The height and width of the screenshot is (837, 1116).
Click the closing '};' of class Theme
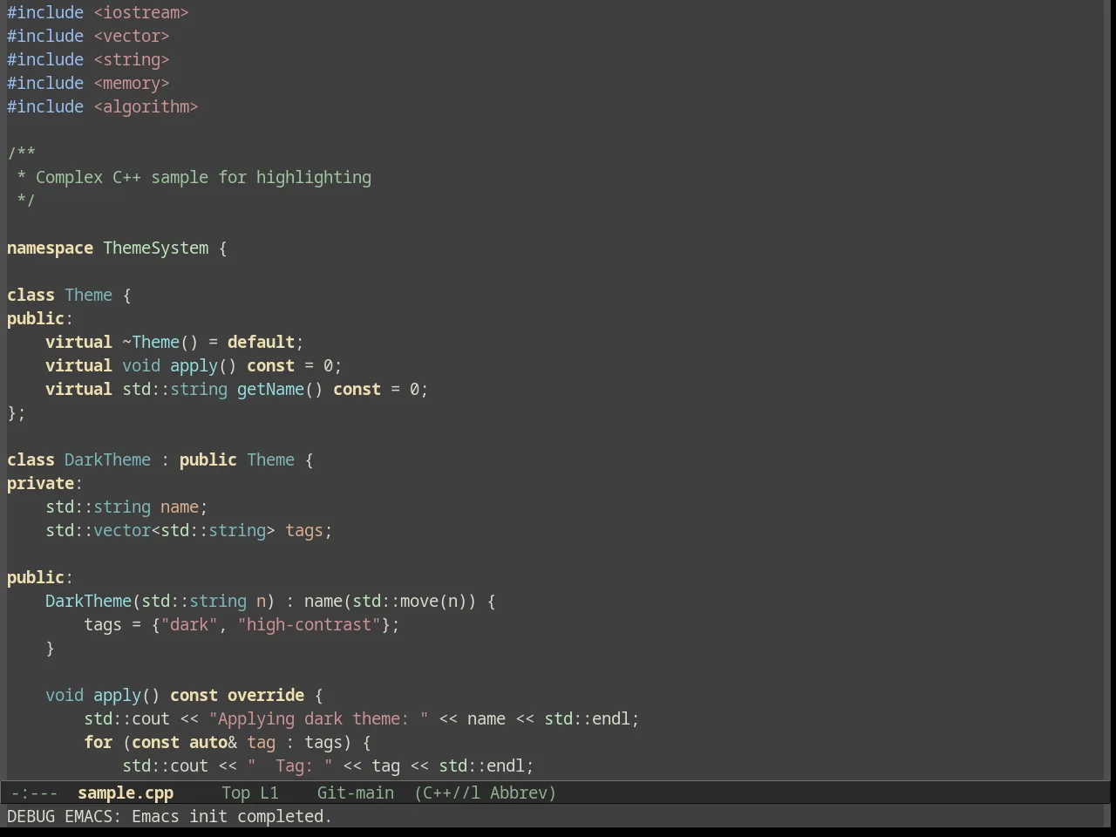click(17, 413)
